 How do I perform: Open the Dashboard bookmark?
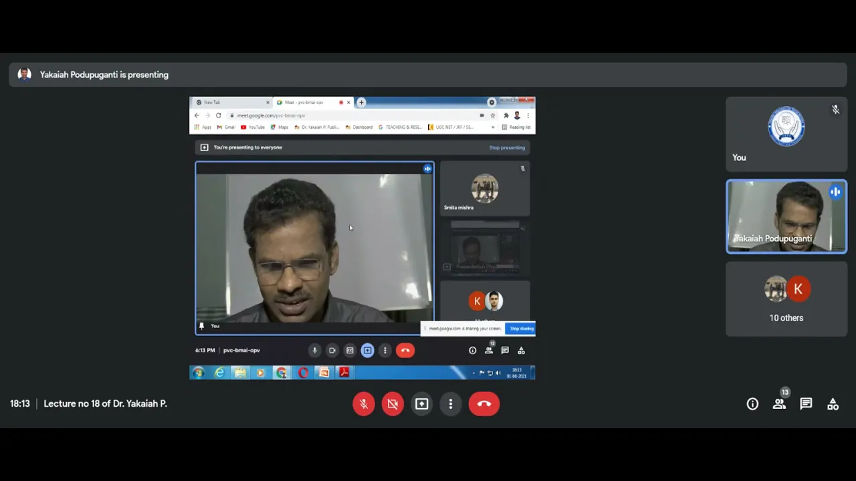(359, 127)
